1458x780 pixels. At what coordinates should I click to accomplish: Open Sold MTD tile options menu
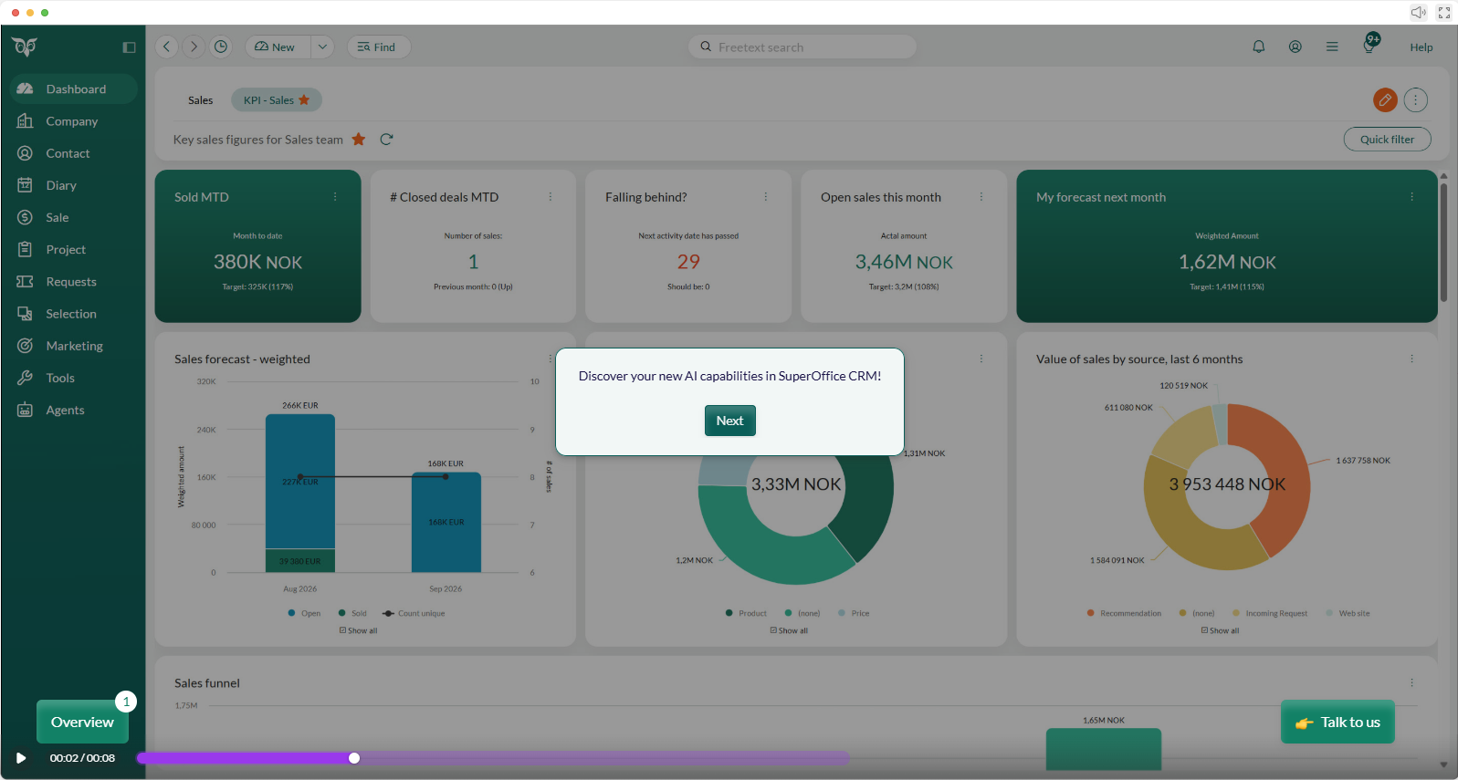coord(335,197)
